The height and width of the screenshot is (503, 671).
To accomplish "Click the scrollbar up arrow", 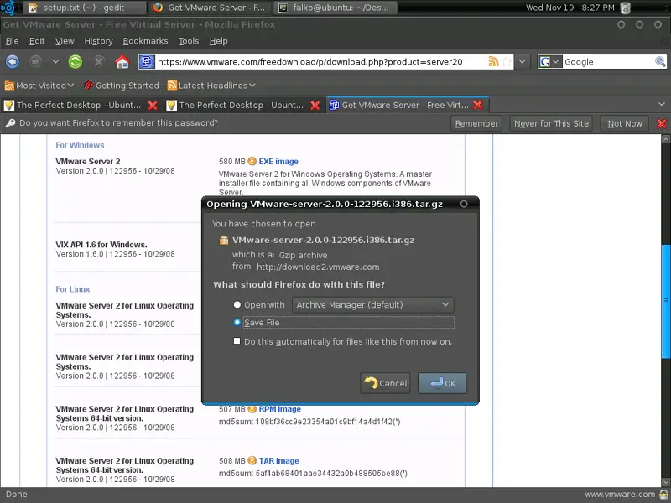I will point(665,139).
